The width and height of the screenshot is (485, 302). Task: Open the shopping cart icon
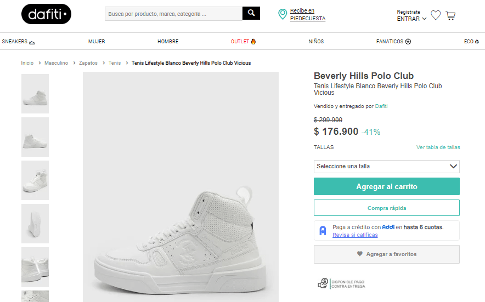[450, 15]
